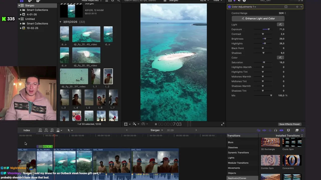Click the append clip icon
Viewport: 321px width, 180px height.
[52, 130]
